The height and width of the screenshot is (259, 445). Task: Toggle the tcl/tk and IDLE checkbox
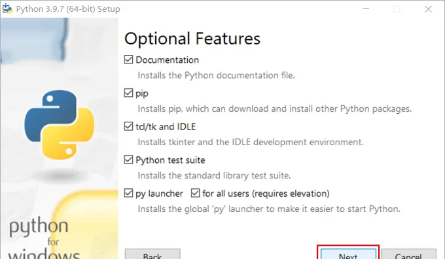(128, 126)
